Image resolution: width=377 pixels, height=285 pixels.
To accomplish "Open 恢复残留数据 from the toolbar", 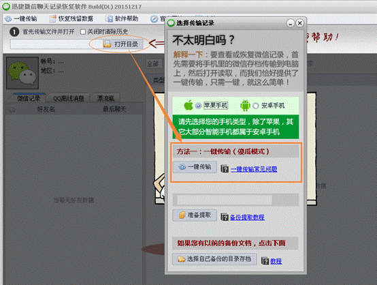I will [71, 19].
